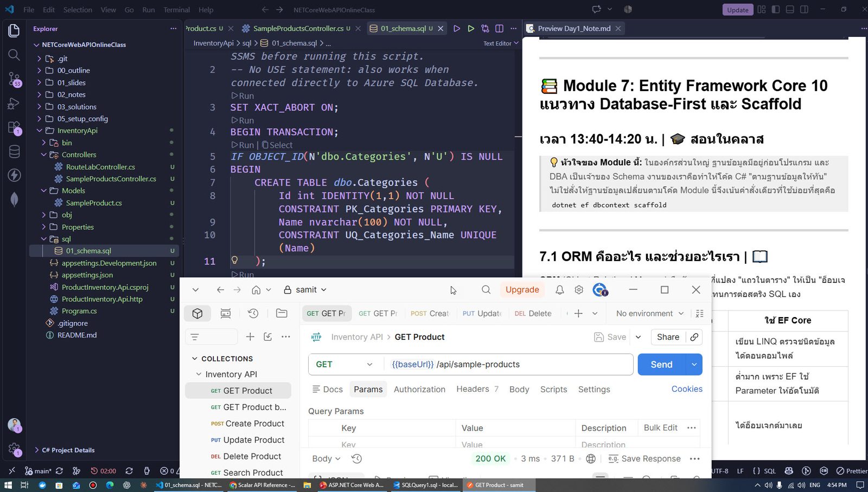Click Windows Start button on taskbar
Image resolution: width=868 pixels, height=492 pixels.
click(x=8, y=485)
